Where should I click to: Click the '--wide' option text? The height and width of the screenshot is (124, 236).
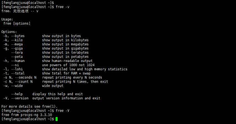(x=17, y=86)
